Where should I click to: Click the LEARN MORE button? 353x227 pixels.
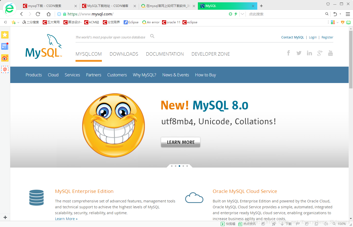coord(180,142)
